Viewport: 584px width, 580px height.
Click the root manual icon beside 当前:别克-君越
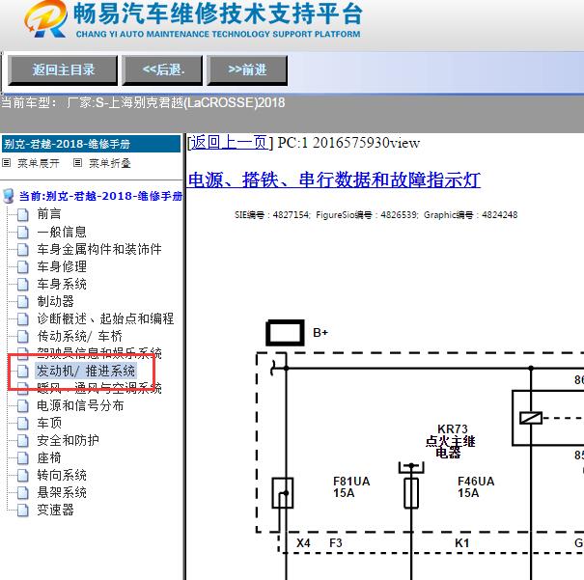(x=8, y=196)
